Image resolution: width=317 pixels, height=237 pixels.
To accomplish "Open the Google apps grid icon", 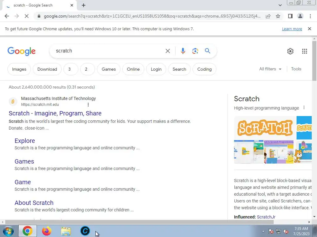I will [x=305, y=51].
